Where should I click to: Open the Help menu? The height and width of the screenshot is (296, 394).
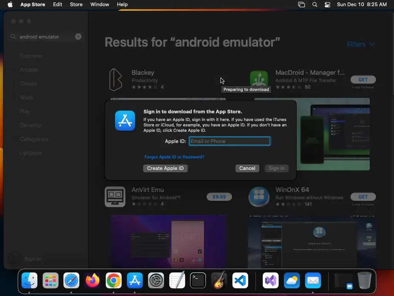122,4
